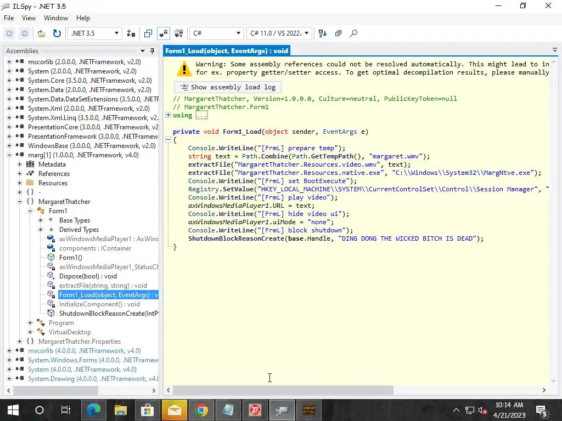Open the File menu

[9, 18]
